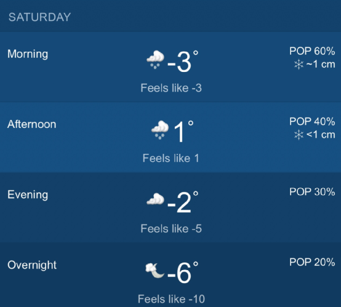Tap the POP 40% value
This screenshot has height=307, width=341.
click(312, 121)
